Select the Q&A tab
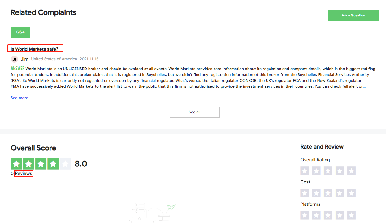Image resolution: width=386 pixels, height=223 pixels. click(x=20, y=32)
